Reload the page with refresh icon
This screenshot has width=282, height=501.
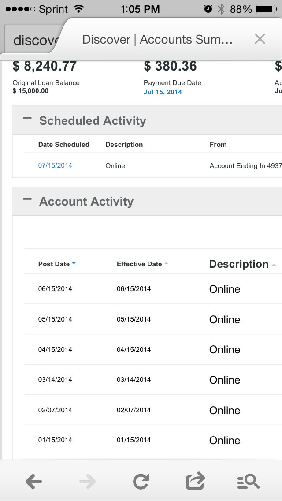point(141,482)
